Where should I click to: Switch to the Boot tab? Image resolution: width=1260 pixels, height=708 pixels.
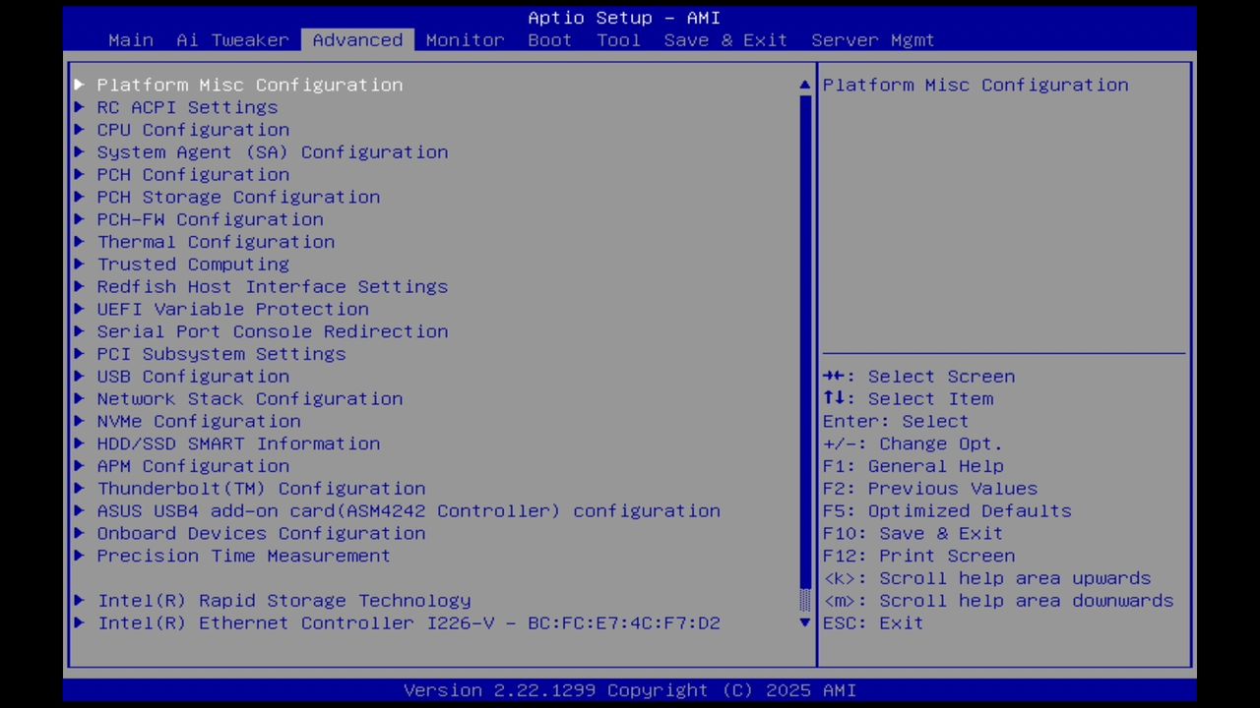549,39
